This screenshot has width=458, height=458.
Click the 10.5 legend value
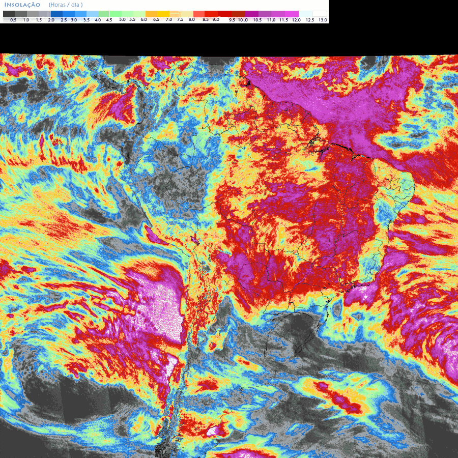(x=257, y=20)
